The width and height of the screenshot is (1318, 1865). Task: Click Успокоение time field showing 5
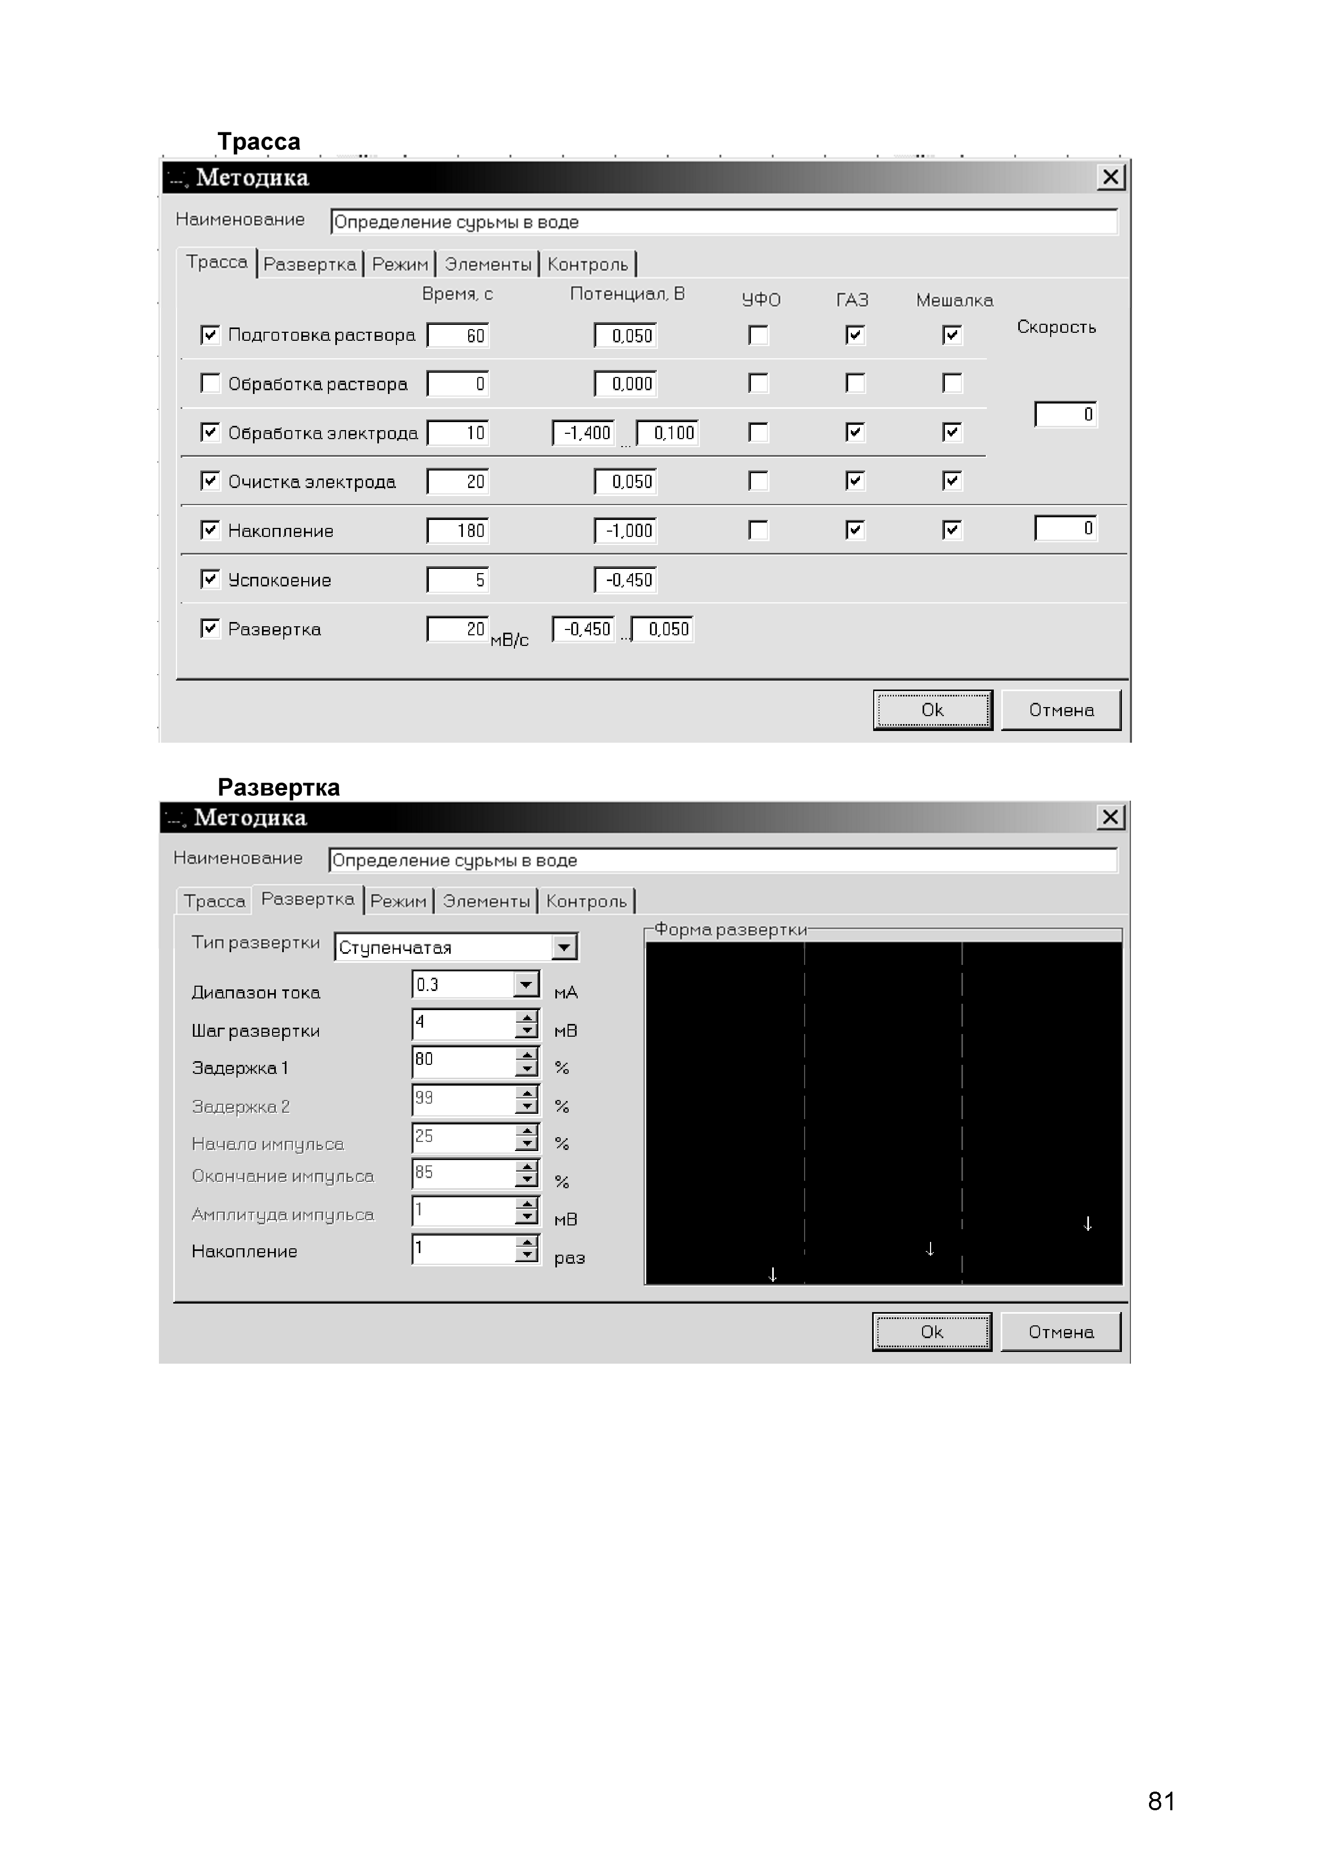[x=458, y=580]
